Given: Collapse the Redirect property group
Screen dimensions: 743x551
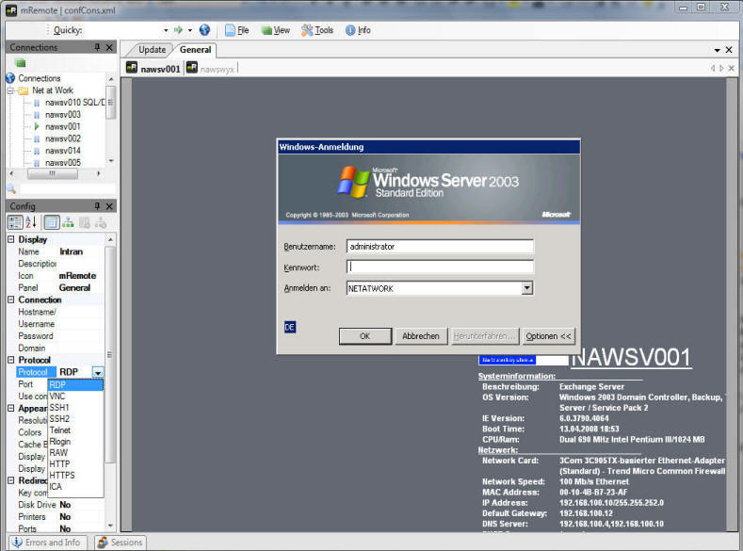Looking at the screenshot, I should click(x=11, y=480).
